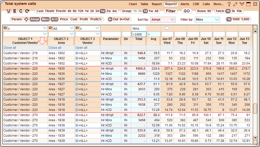The width and height of the screenshot is (260, 147).
Task: Click the circled C icon
Action: coord(21,11)
